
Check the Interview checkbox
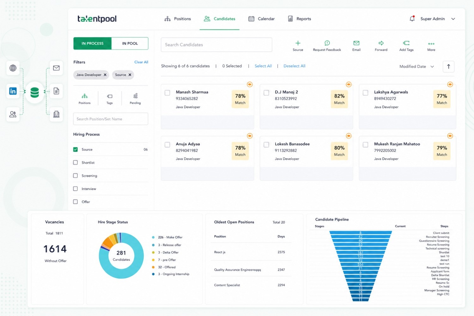tap(75, 189)
